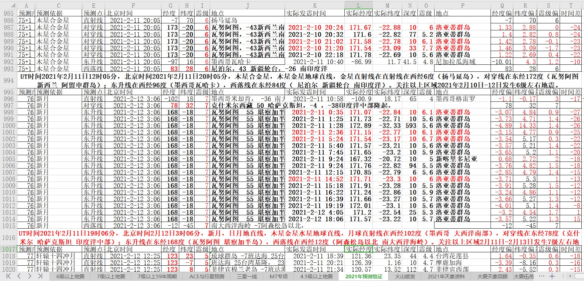Select row 1020 header
This screenshot has height=281, width=584.
point(8,269)
